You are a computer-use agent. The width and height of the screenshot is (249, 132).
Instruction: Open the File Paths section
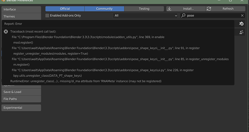[x=21, y=99]
